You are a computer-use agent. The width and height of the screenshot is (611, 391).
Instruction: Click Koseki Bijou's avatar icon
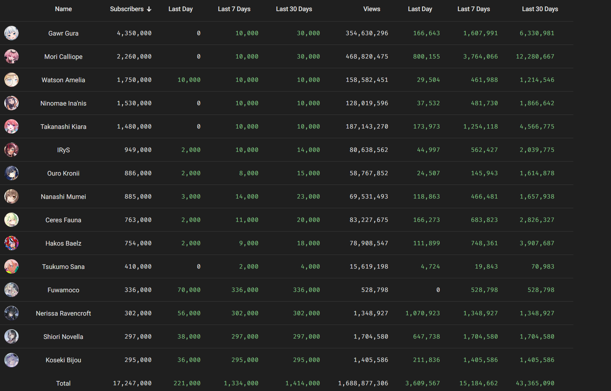[x=11, y=360]
